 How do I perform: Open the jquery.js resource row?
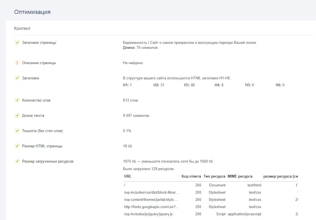point(148,214)
